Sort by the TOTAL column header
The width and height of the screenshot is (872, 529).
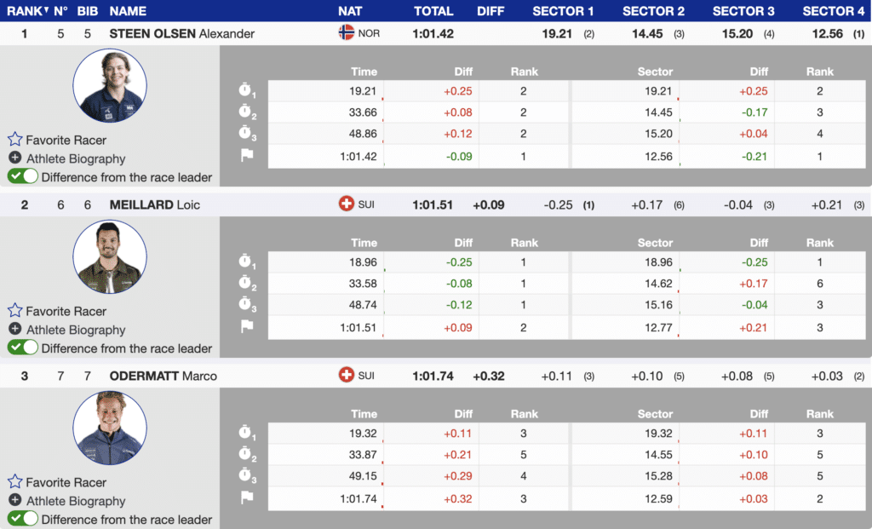pyautogui.click(x=433, y=11)
